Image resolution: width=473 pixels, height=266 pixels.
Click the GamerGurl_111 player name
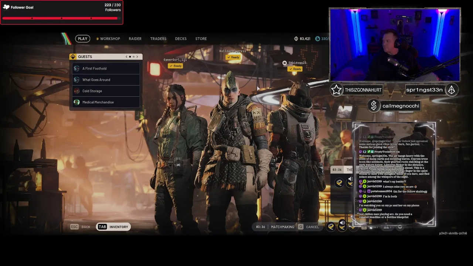click(x=175, y=60)
